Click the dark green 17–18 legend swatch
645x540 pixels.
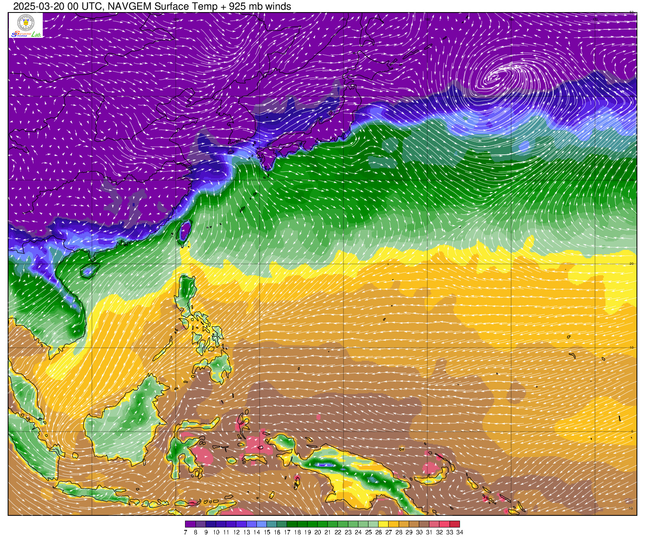pyautogui.click(x=292, y=524)
